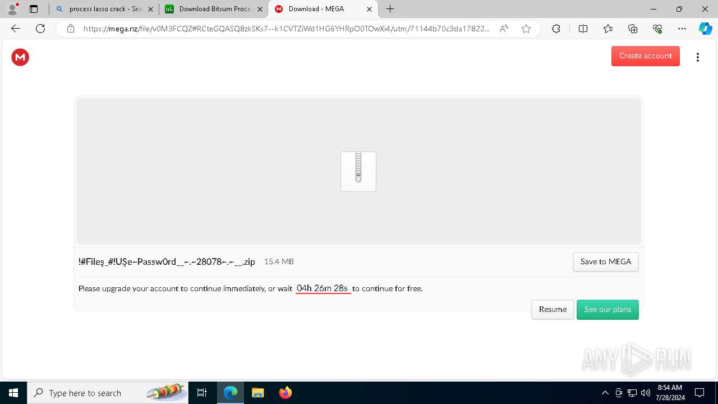Screen dimensions: 718x404
Task: Reload the page with refresh icon
Action: point(40,29)
